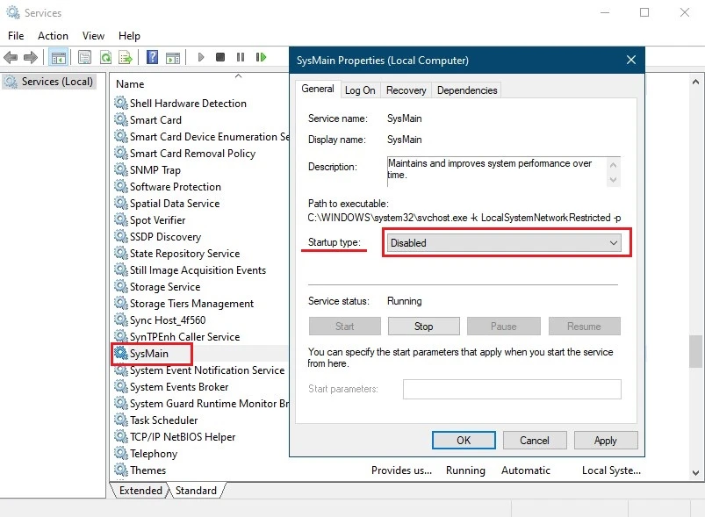Click the Apply button
Screen dimensions: 705x517
click(606, 440)
